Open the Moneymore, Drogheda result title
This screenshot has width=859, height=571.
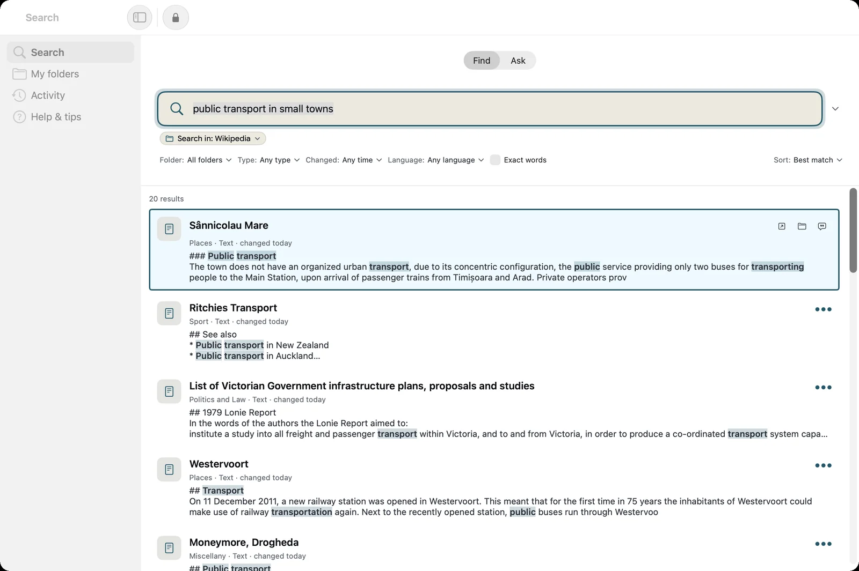tap(244, 542)
